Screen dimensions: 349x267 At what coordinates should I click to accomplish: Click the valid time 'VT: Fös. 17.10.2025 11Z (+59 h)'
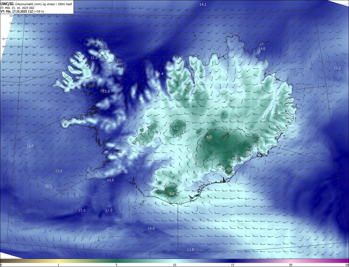pyautogui.click(x=22, y=11)
